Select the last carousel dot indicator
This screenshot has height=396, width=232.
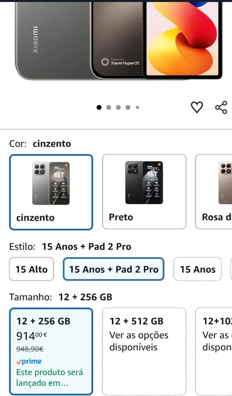(x=137, y=107)
